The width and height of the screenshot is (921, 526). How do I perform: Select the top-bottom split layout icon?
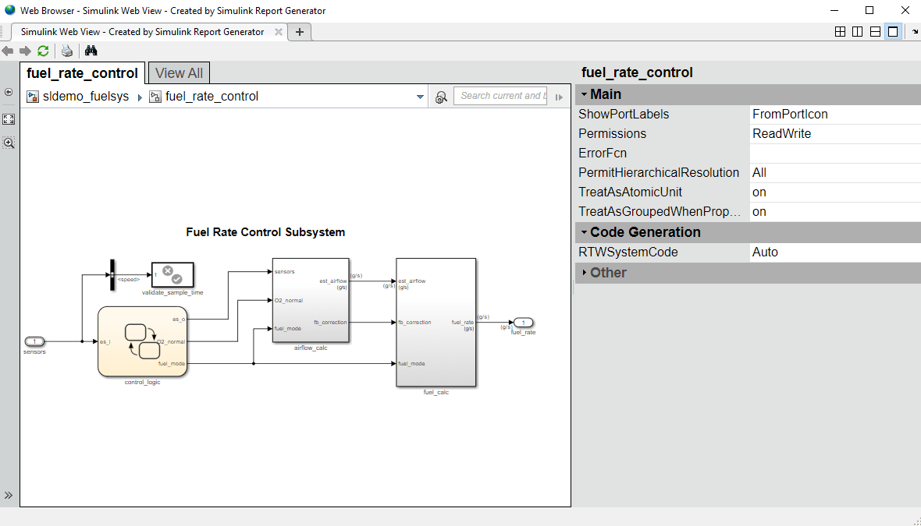click(875, 32)
